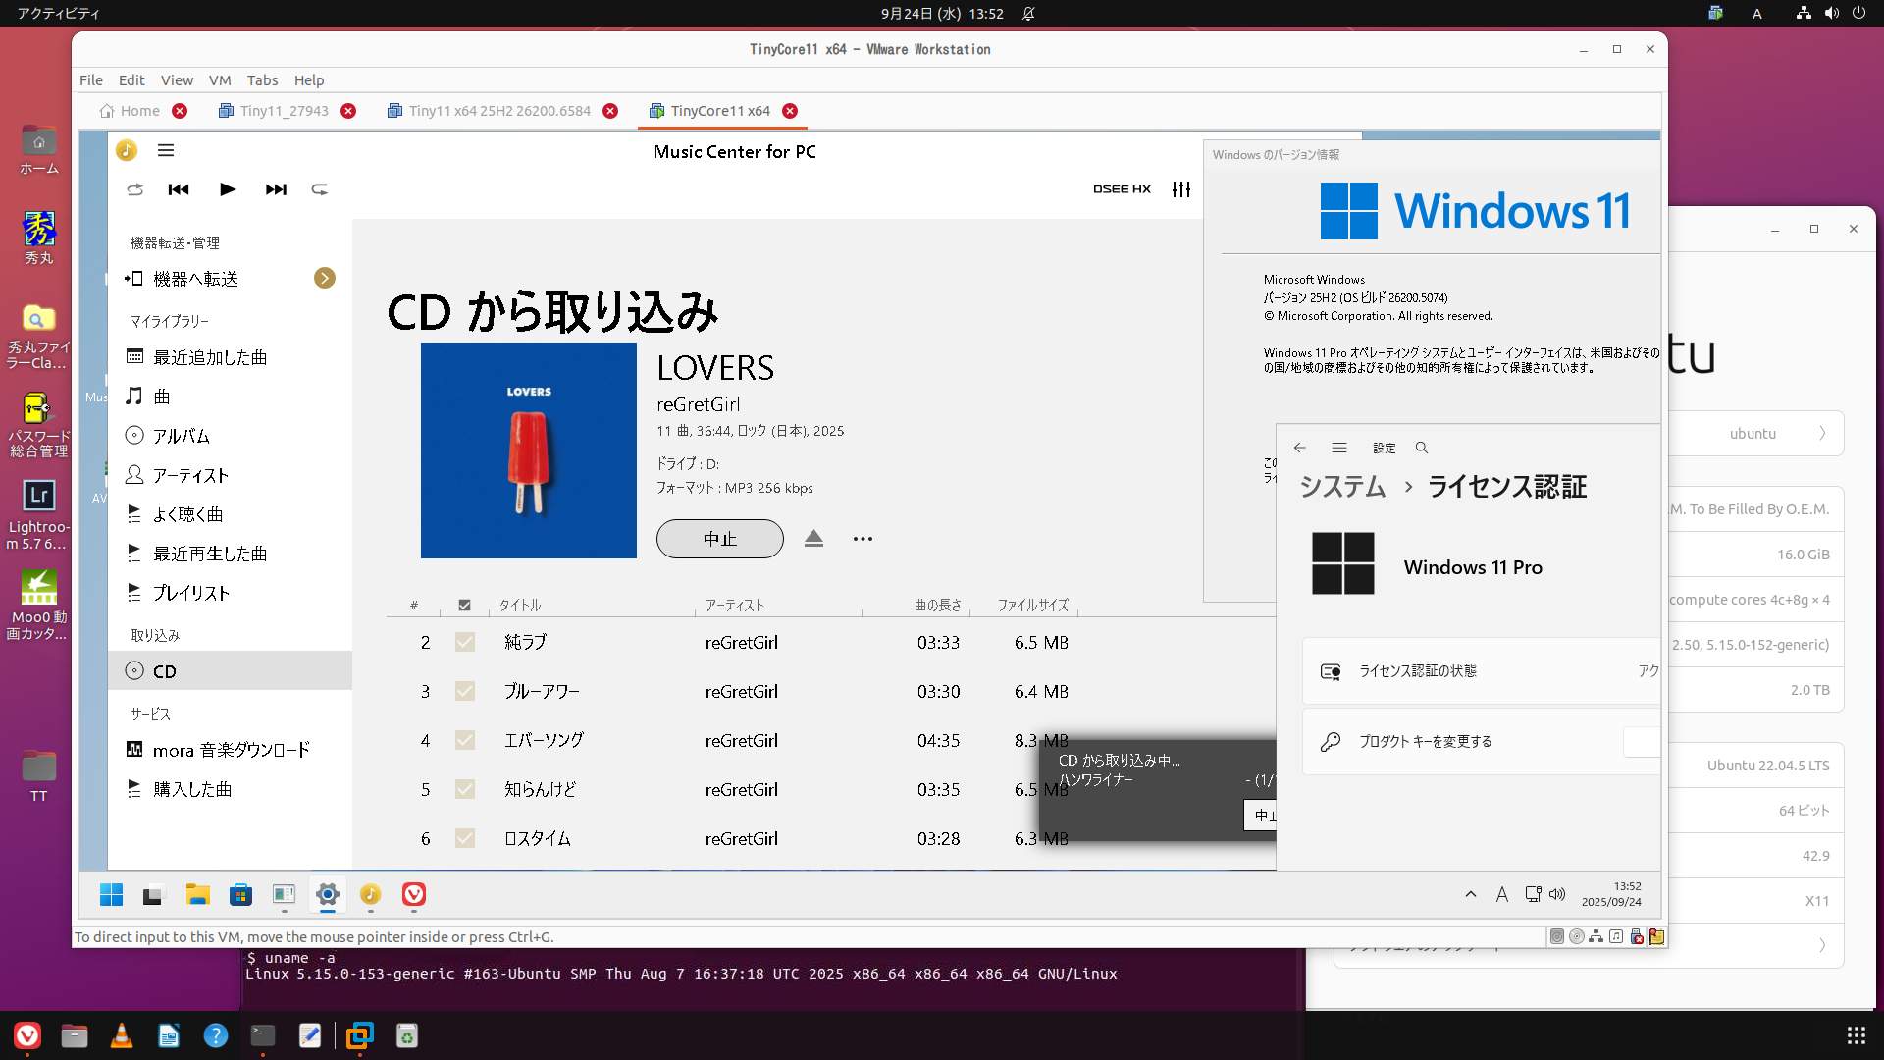This screenshot has width=1884, height=1060.
Task: Open VLC from the Ubuntu dock
Action: [122, 1035]
